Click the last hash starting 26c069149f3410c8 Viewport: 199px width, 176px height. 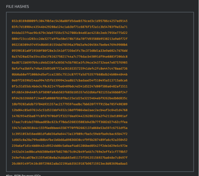click(x=70, y=163)
